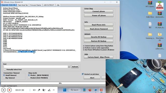
Task: Open the SP_Flash archive on desktop
Action: [x=160, y=25]
